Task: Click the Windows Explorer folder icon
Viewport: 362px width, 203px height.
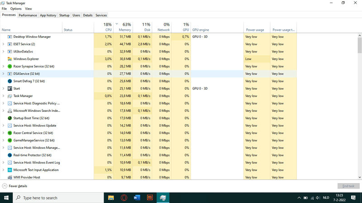Action: 10,59
